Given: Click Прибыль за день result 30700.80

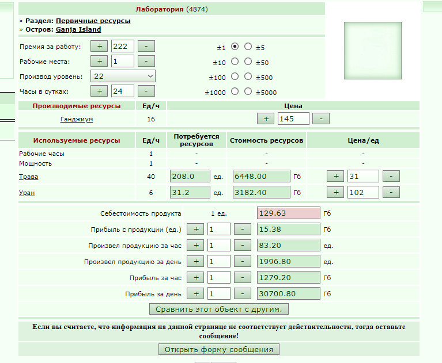Looking at the screenshot, I should (x=289, y=293).
